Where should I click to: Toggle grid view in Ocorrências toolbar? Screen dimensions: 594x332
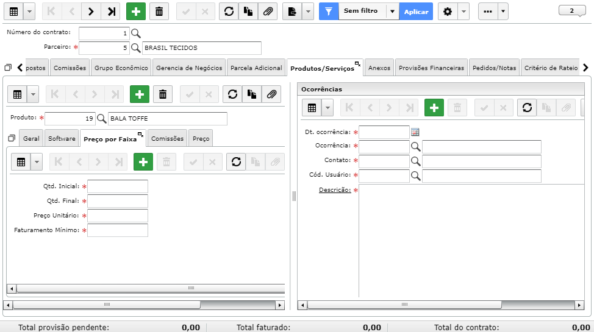(312, 108)
